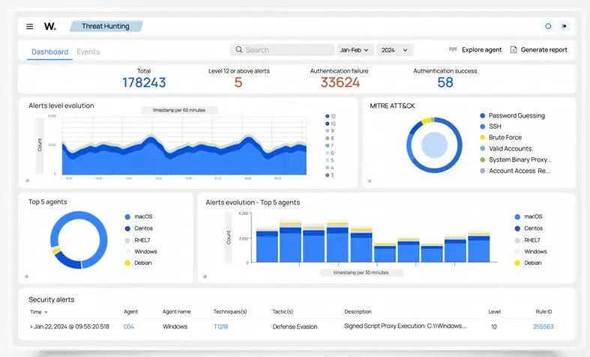Click the circular status icon in header
This screenshot has height=357, width=590.
pos(548,26)
